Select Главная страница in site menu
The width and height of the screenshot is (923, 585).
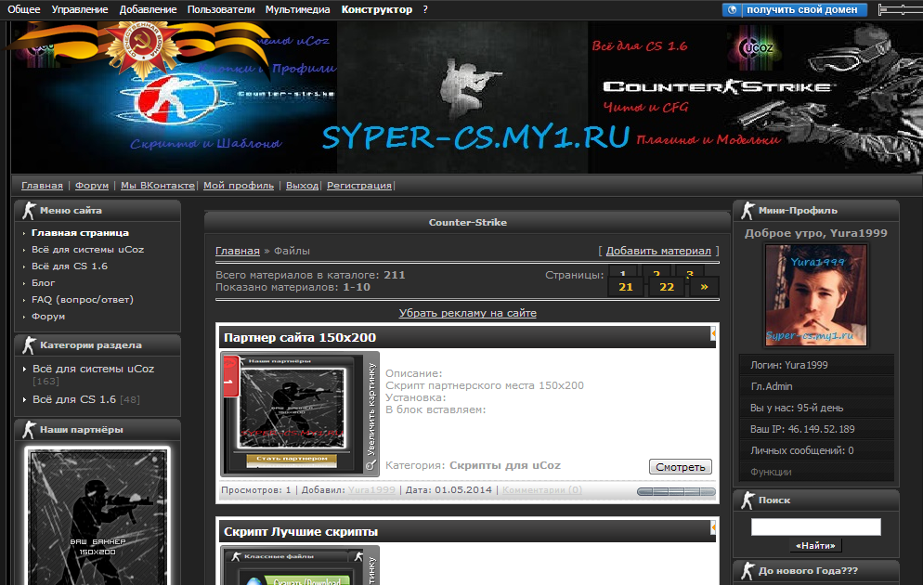[x=80, y=232]
